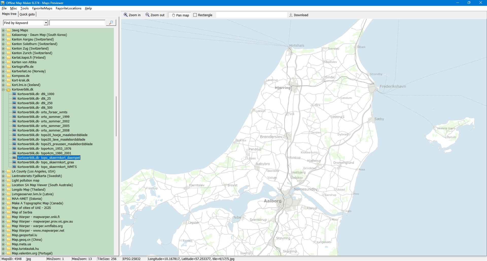This screenshot has width=487, height=261.
Task: Select Kortoverblik.dk- topo_skaermkort_graa map
Action: 46,162
